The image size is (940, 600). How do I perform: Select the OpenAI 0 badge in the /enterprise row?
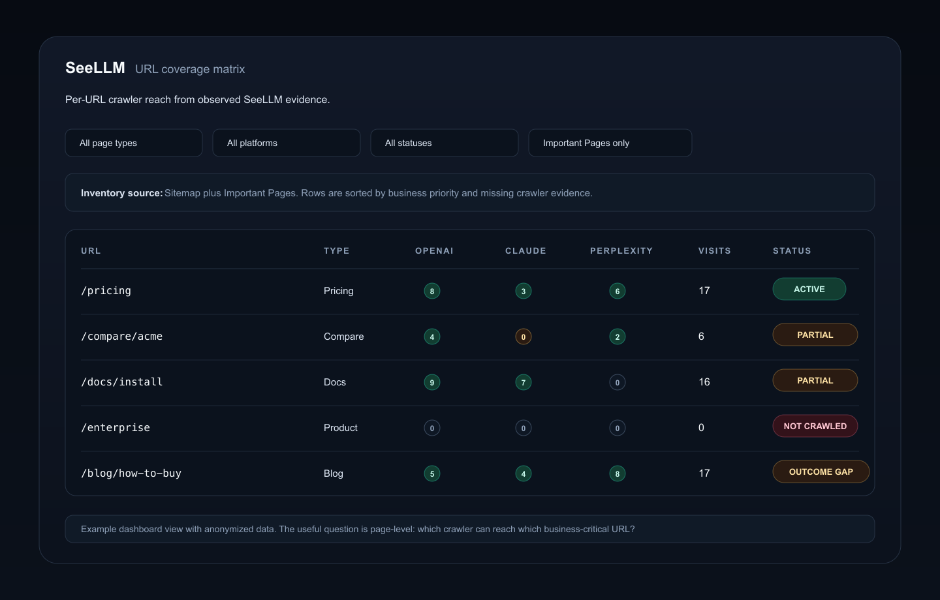(x=431, y=428)
